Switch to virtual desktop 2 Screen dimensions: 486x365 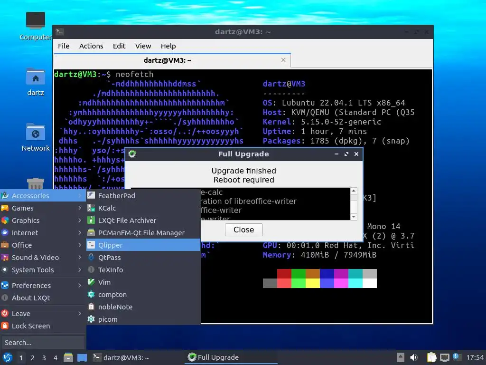coord(33,358)
